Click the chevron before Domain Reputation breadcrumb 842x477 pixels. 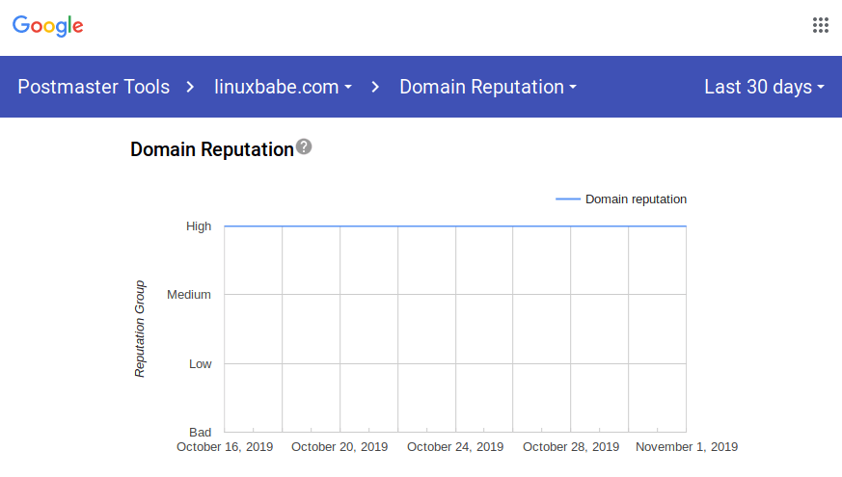[x=375, y=87]
